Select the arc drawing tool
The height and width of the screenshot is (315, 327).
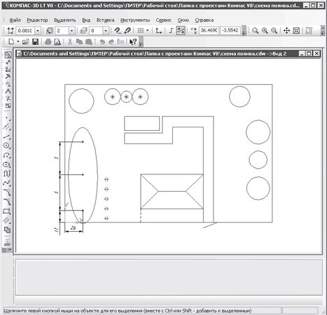(7, 155)
